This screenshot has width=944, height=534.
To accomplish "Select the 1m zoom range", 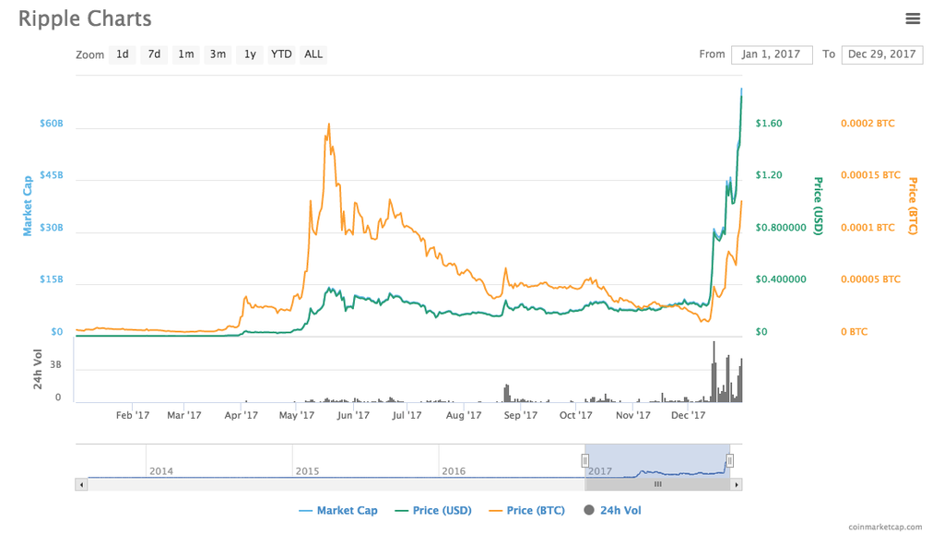I will 186,54.
